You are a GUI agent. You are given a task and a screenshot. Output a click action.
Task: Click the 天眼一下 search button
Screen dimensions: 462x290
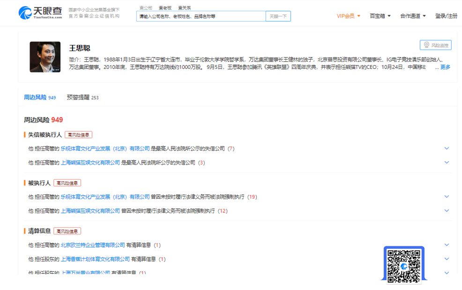click(x=278, y=15)
